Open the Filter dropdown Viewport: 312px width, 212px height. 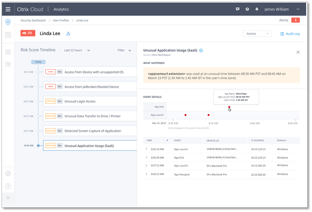click(124, 50)
